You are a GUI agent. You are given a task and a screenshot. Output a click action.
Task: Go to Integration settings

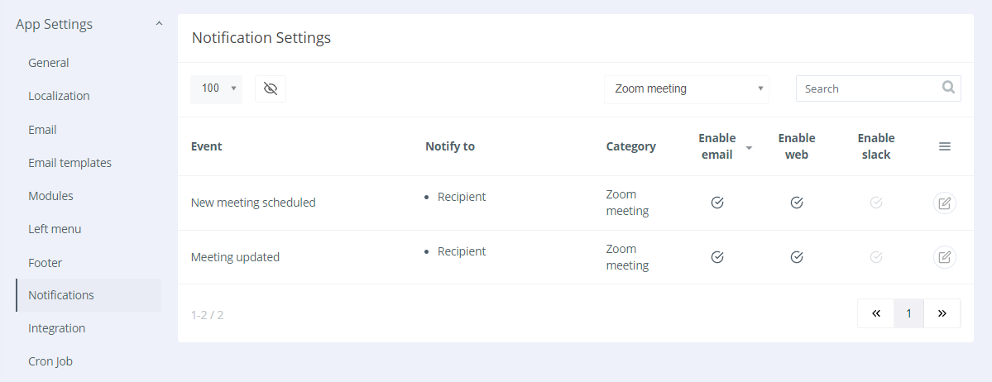pos(56,328)
